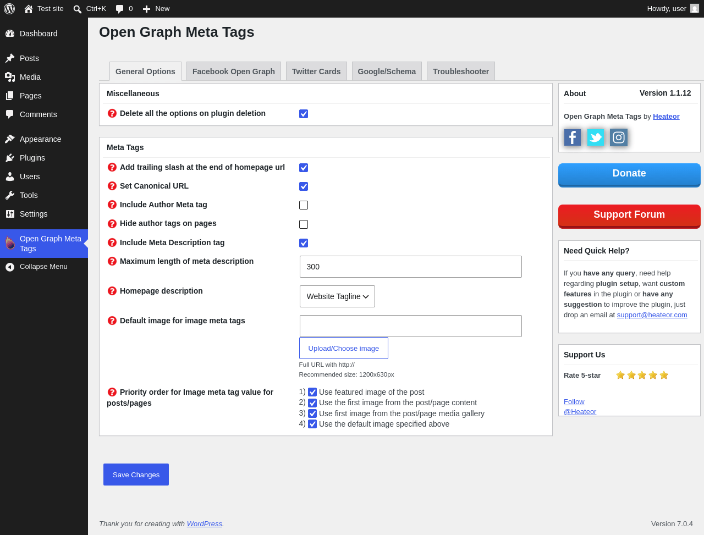Click the Rate 5-star stars
The height and width of the screenshot is (535, 704).
(x=642, y=375)
